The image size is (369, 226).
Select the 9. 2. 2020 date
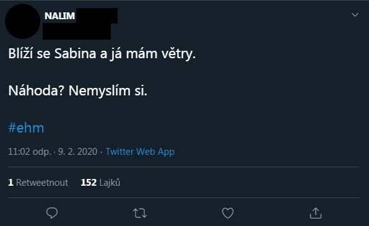click(77, 152)
